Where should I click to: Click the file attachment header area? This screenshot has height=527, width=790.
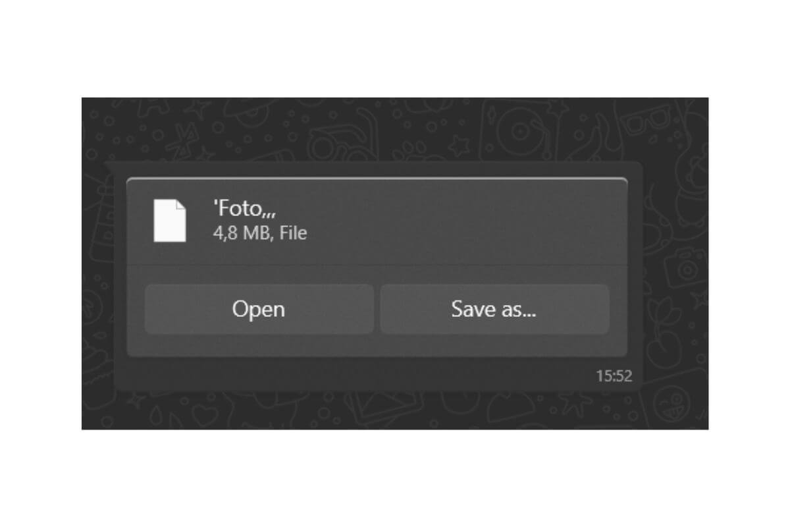pyautogui.click(x=377, y=221)
